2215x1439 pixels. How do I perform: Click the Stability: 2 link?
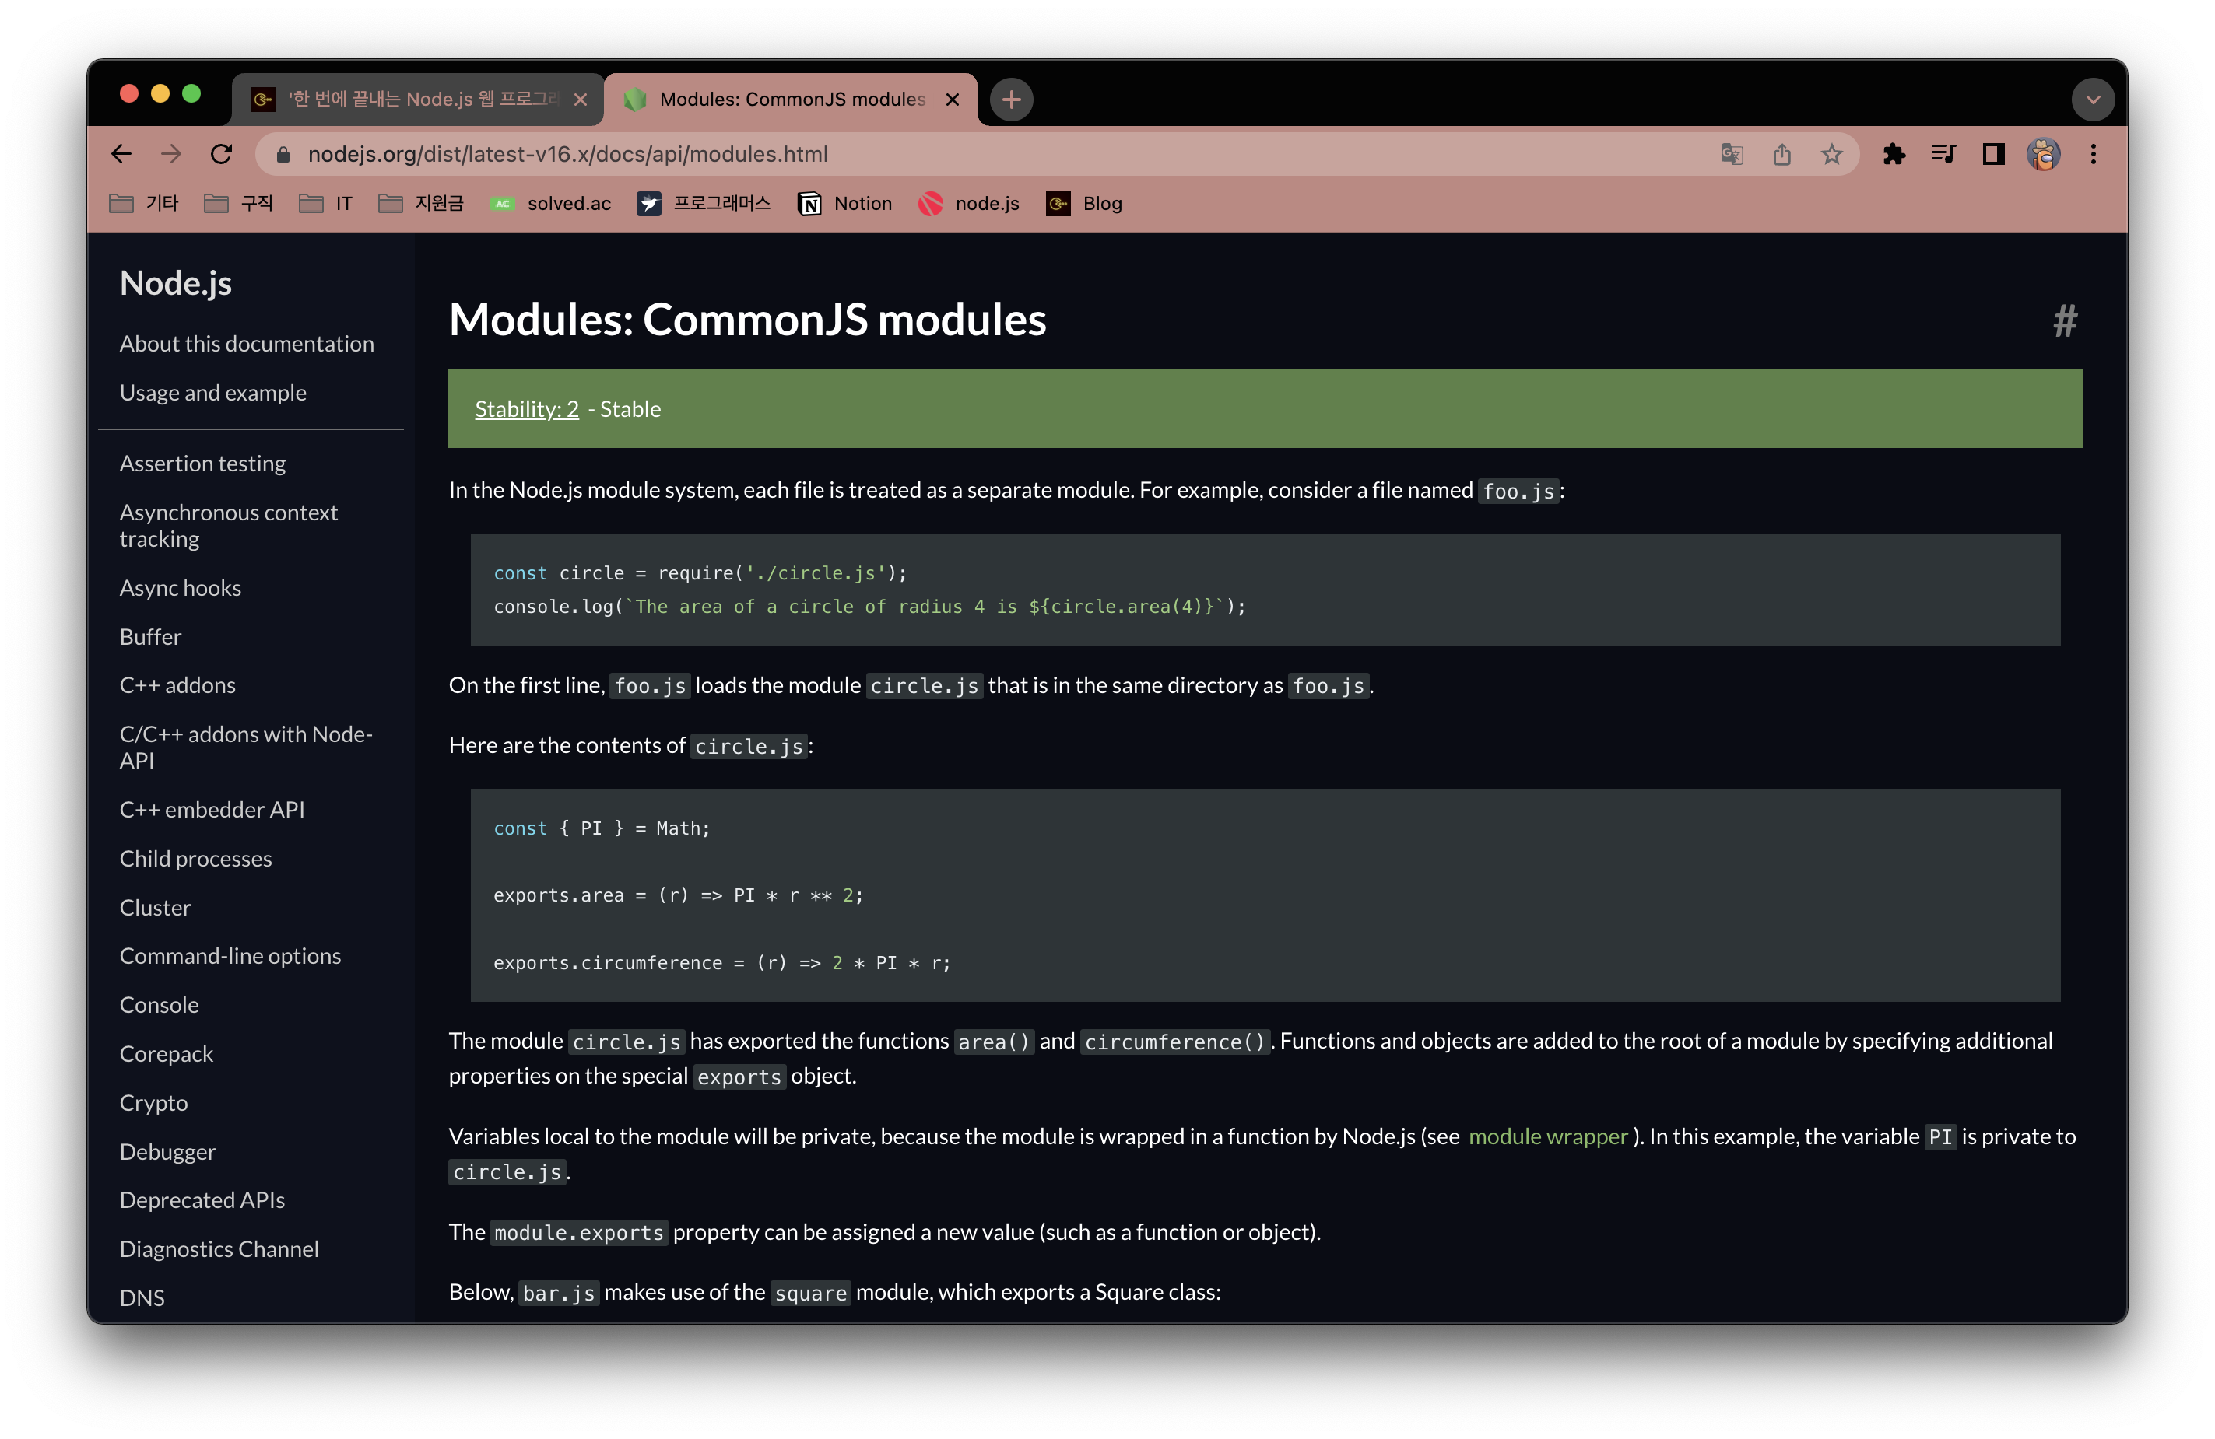click(527, 409)
